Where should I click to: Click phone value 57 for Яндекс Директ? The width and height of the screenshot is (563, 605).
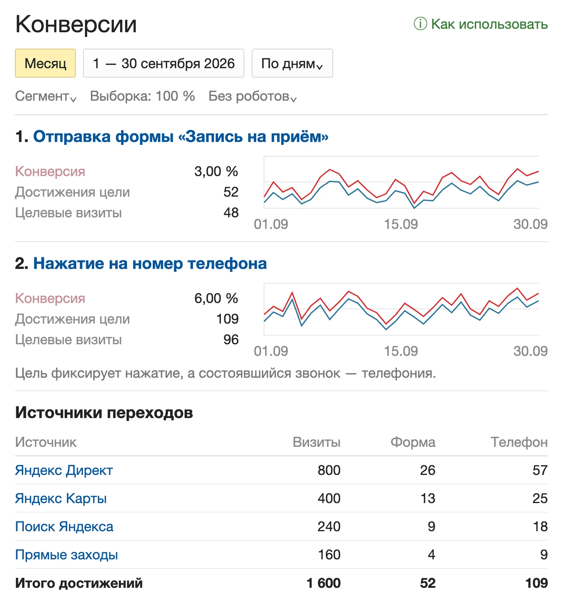pos(540,470)
